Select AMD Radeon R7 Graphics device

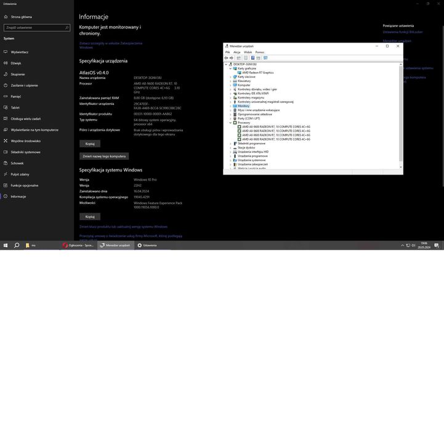(257, 73)
